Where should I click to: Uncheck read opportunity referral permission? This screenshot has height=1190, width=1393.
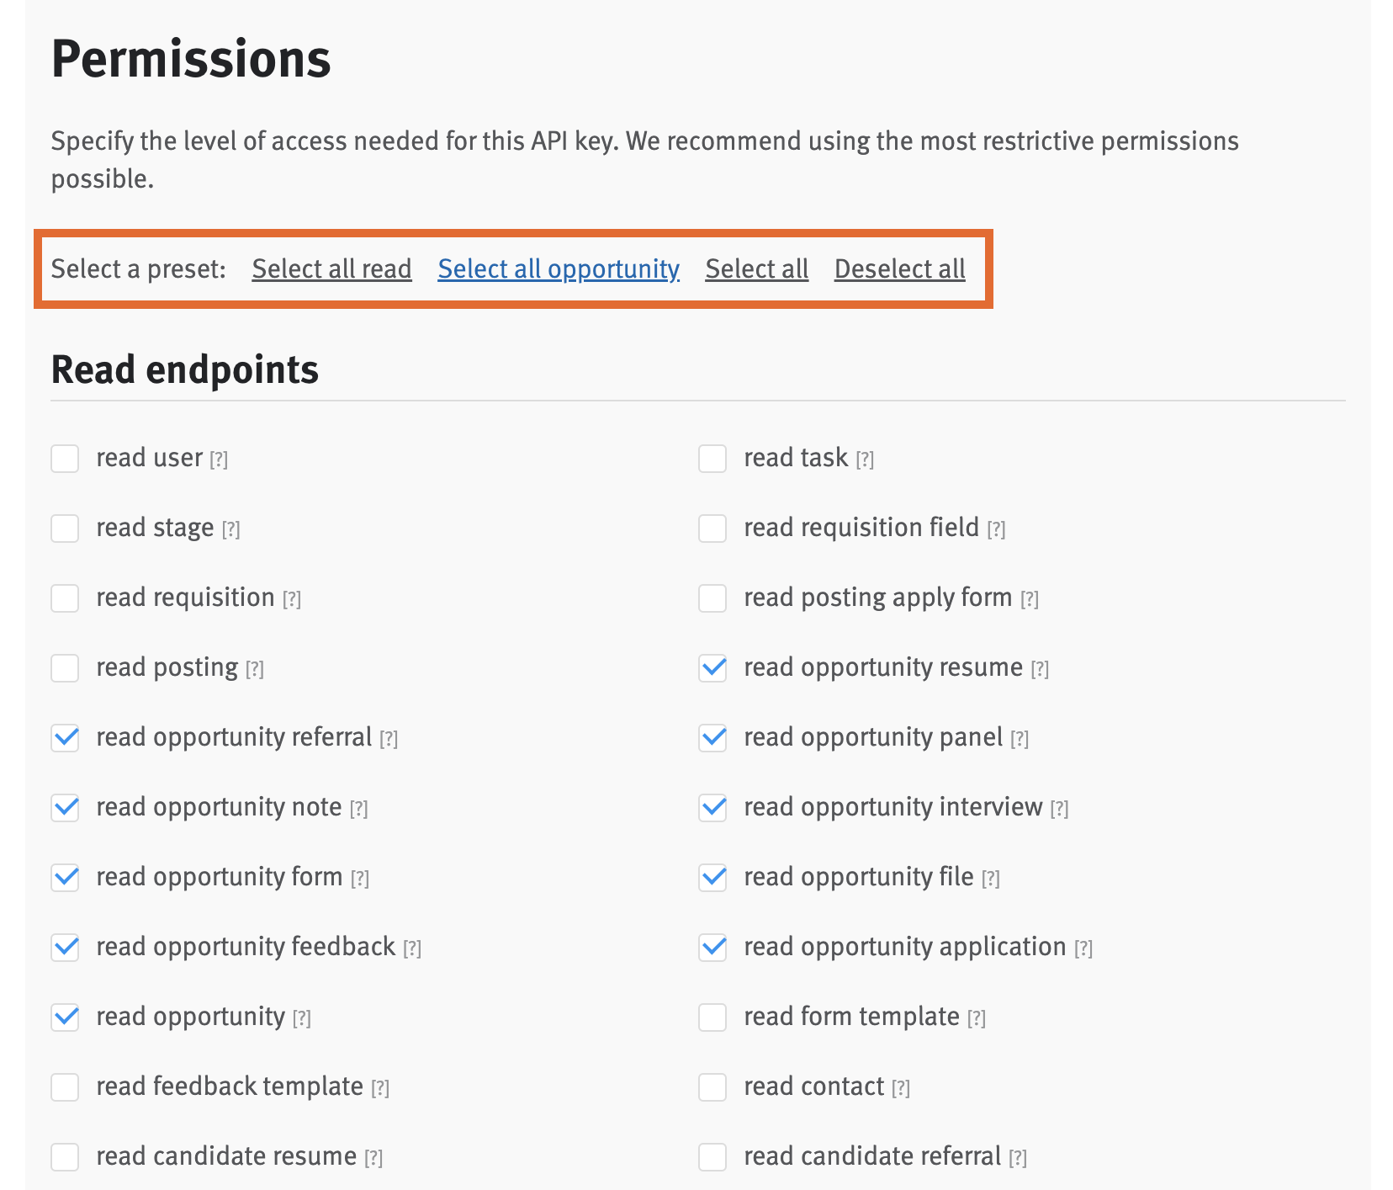65,738
